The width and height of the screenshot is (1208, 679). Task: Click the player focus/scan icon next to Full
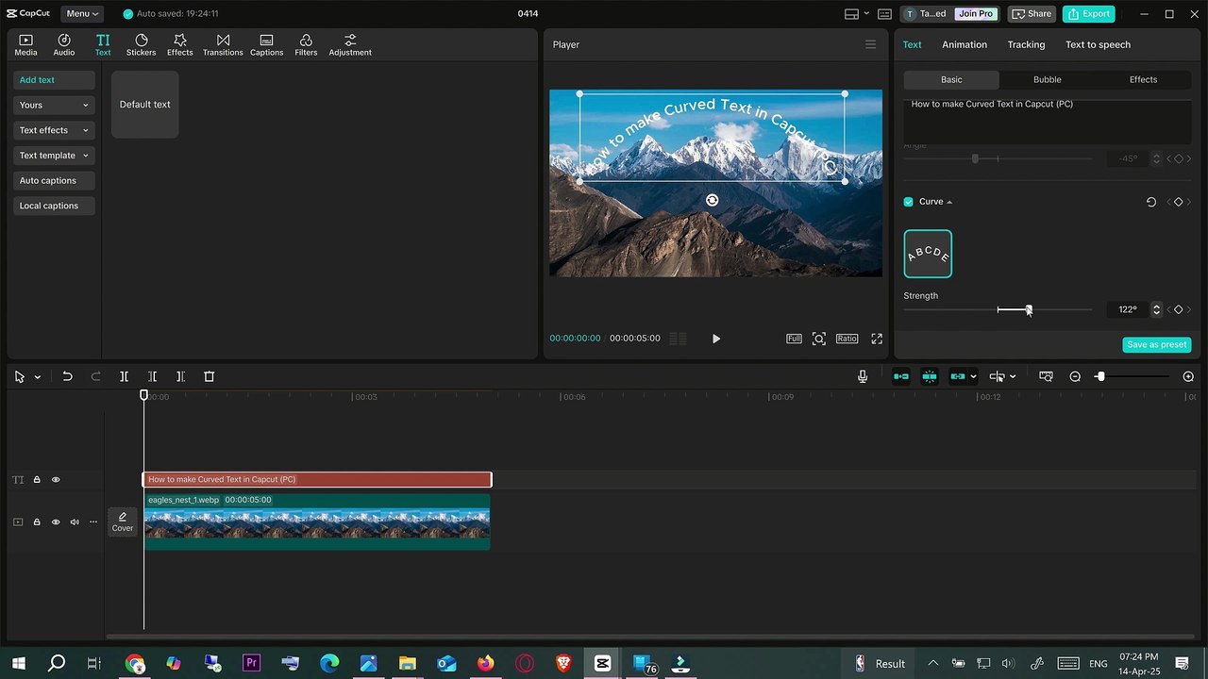(x=819, y=339)
